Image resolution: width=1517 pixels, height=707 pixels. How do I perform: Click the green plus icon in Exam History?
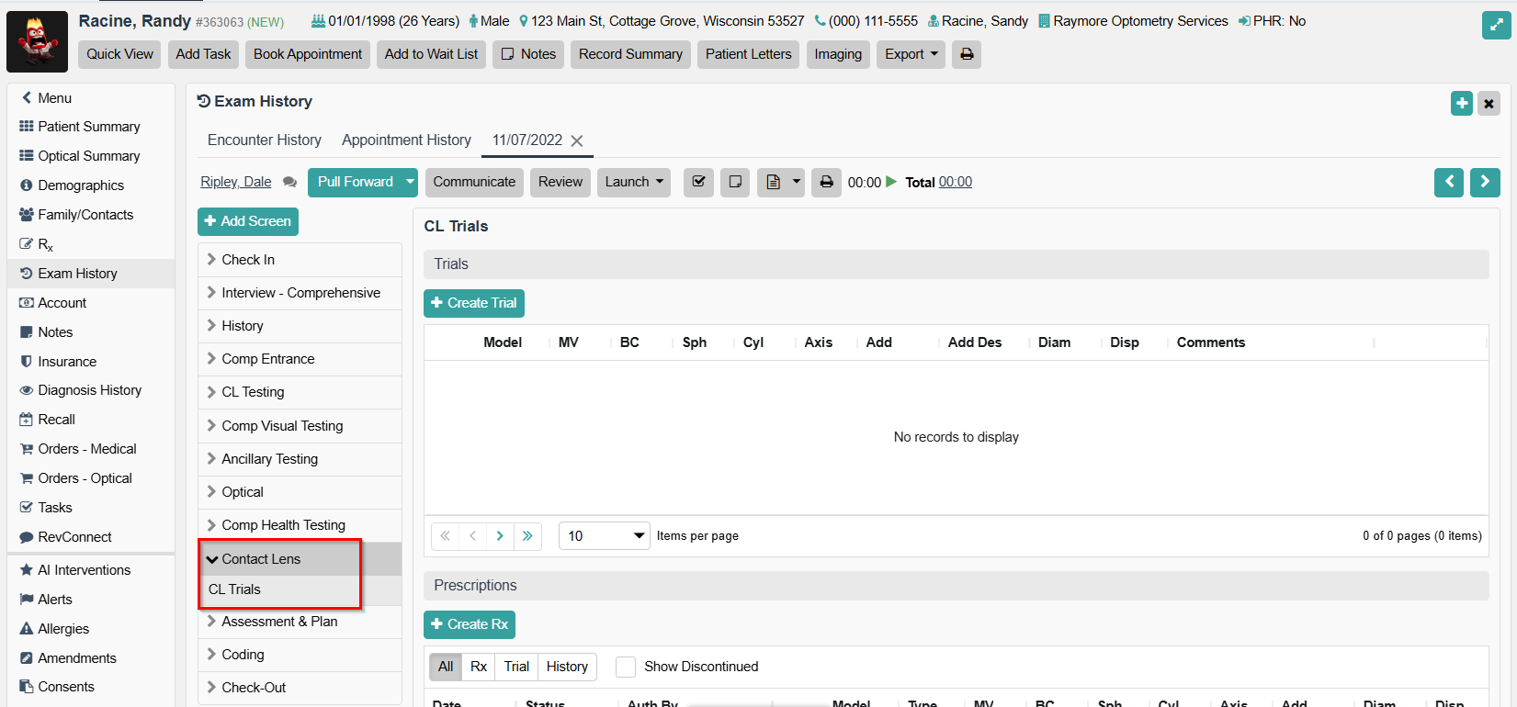[1462, 103]
